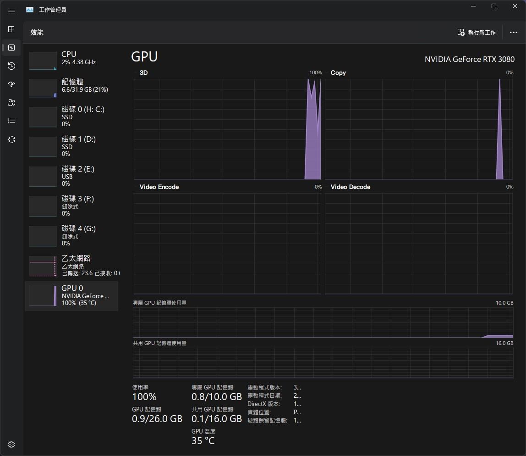Open the Startup apps page icon
526x456 pixels.
click(x=11, y=84)
